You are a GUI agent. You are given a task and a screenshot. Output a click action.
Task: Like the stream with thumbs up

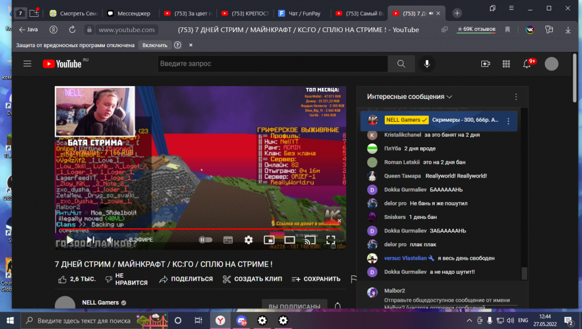coord(77,280)
